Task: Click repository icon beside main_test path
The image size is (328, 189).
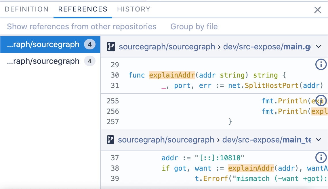Action: (x=110, y=140)
